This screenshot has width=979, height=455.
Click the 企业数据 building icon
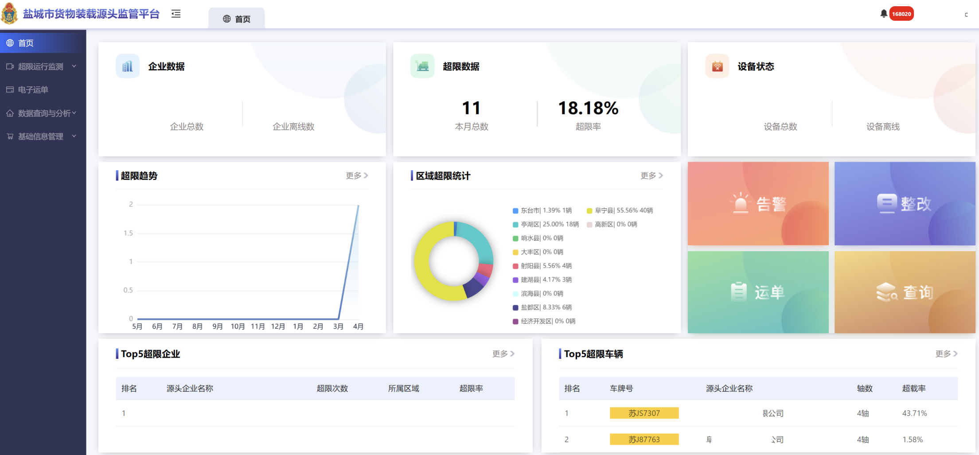point(128,66)
